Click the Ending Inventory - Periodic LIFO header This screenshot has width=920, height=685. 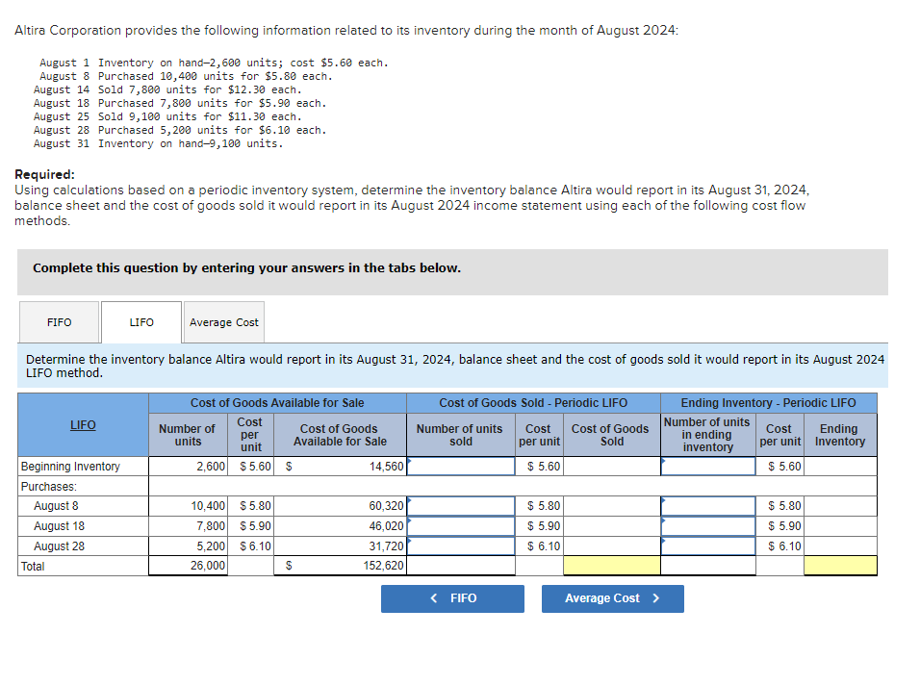coord(769,403)
